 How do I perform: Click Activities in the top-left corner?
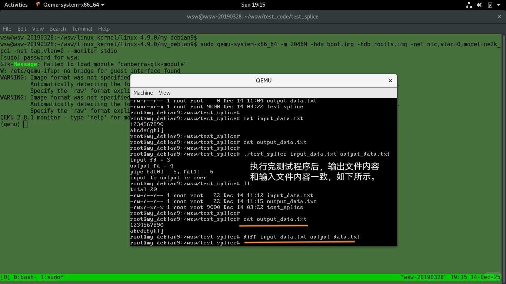[16, 5]
